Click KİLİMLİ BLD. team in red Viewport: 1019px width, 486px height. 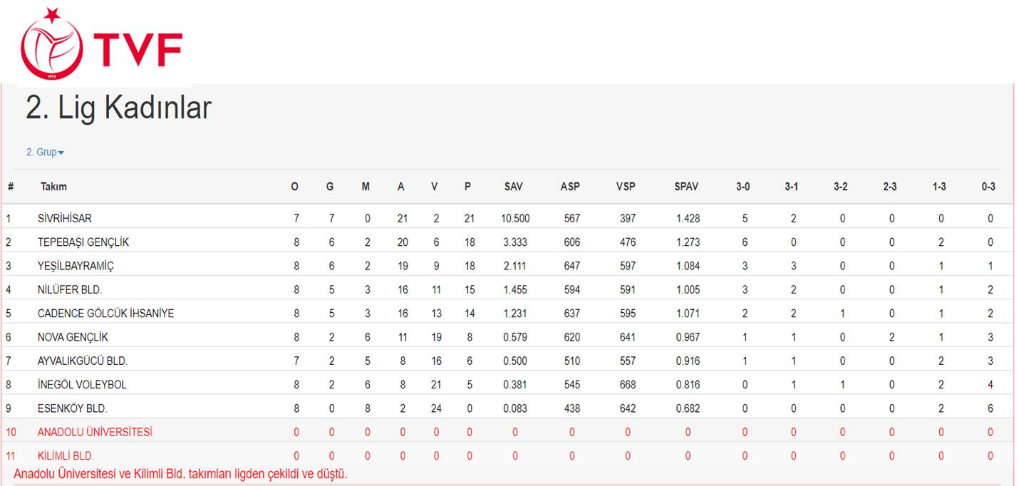click(x=66, y=456)
